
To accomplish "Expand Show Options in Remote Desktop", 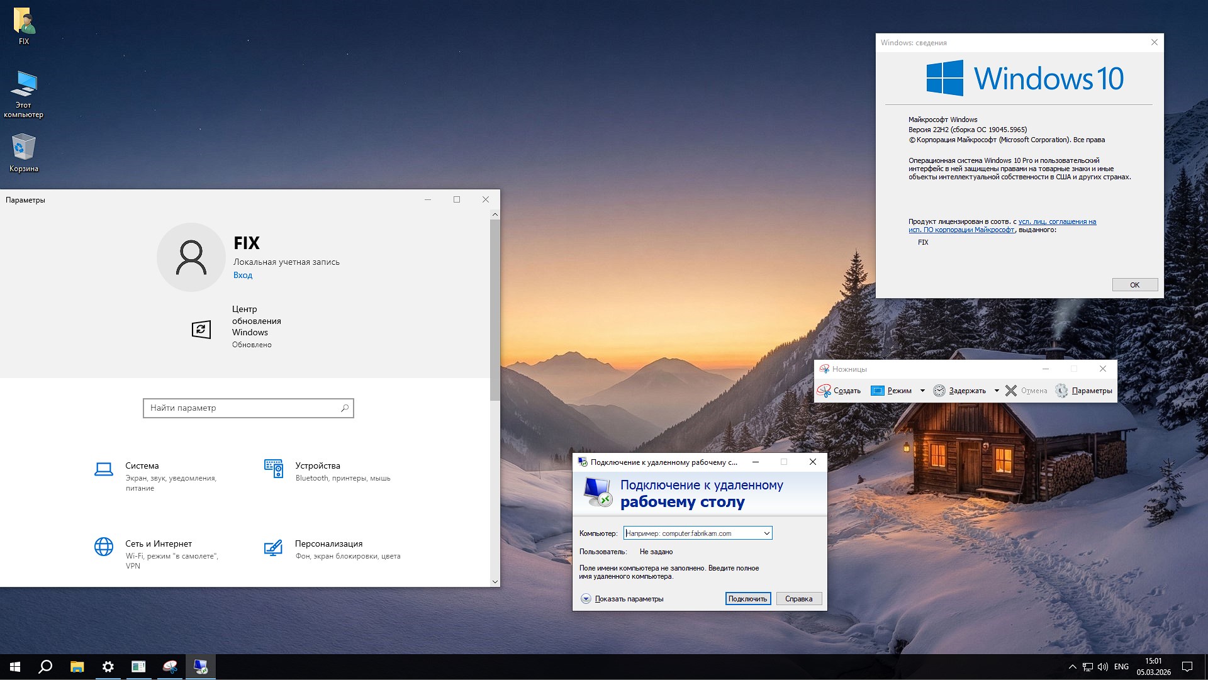I will click(x=586, y=599).
